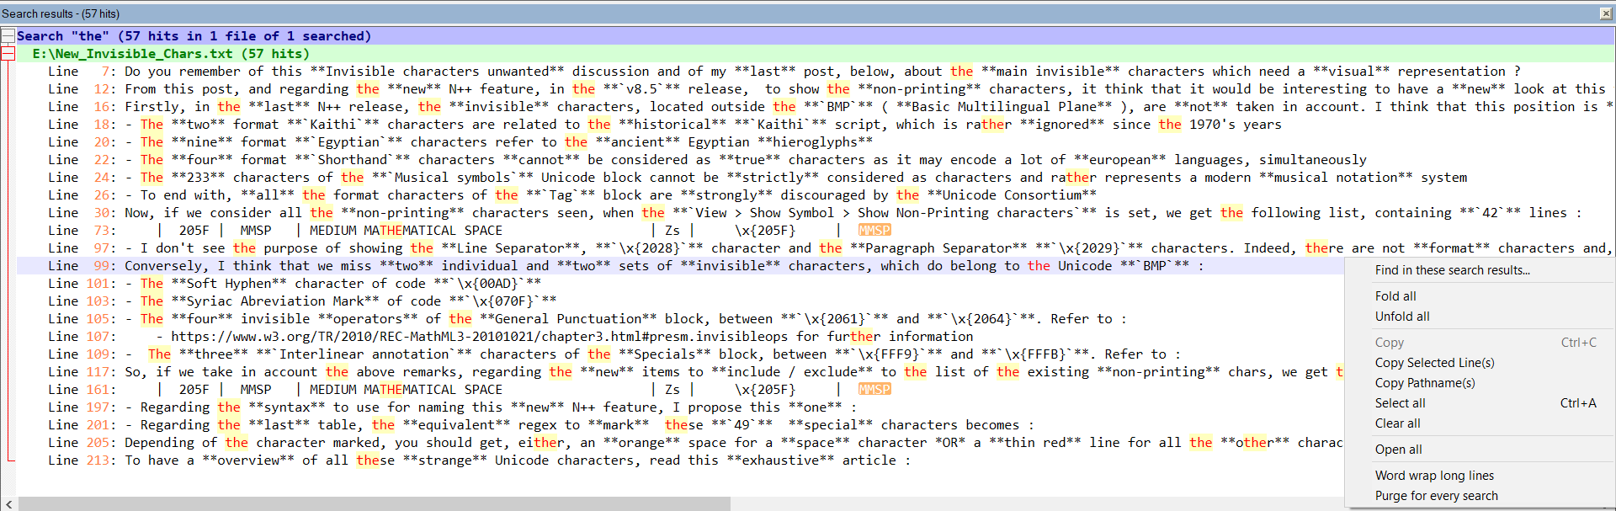Click Open all in context menu
This screenshot has height=511, width=1616.
[x=1398, y=450]
